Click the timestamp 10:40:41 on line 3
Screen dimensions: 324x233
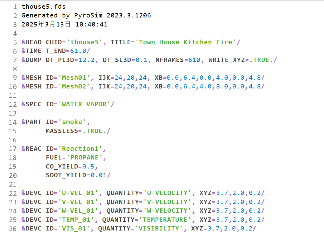91,24
